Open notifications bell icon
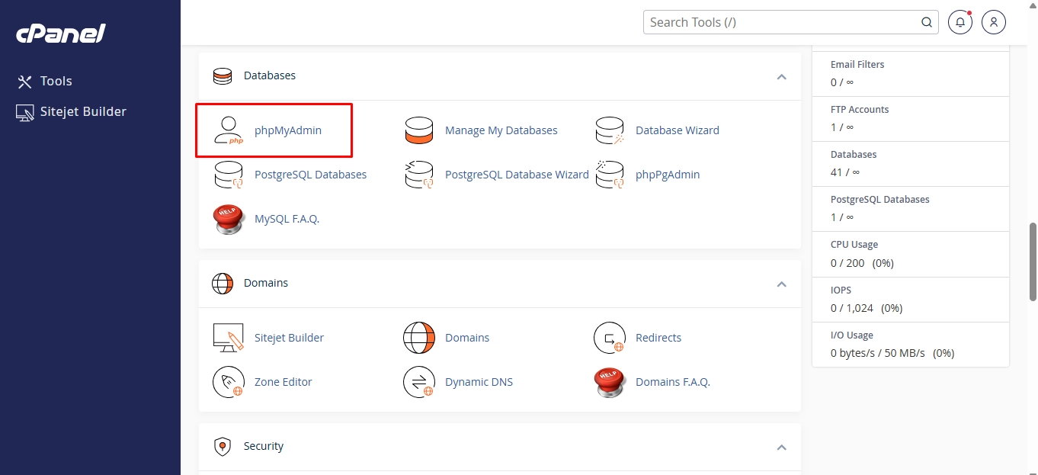The image size is (1038, 475). coord(960,22)
